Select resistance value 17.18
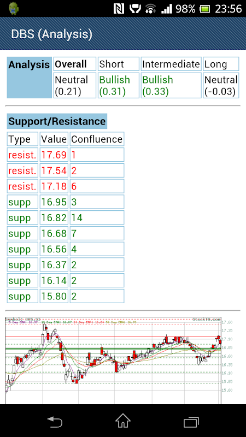 (x=54, y=186)
